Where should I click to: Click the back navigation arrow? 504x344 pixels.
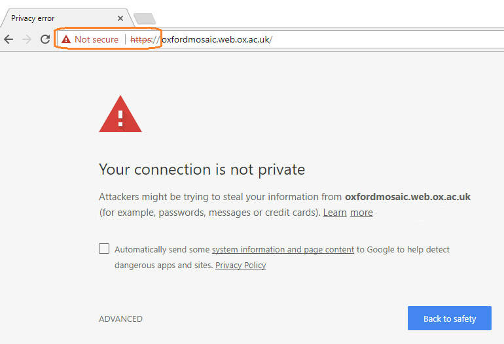click(9, 39)
